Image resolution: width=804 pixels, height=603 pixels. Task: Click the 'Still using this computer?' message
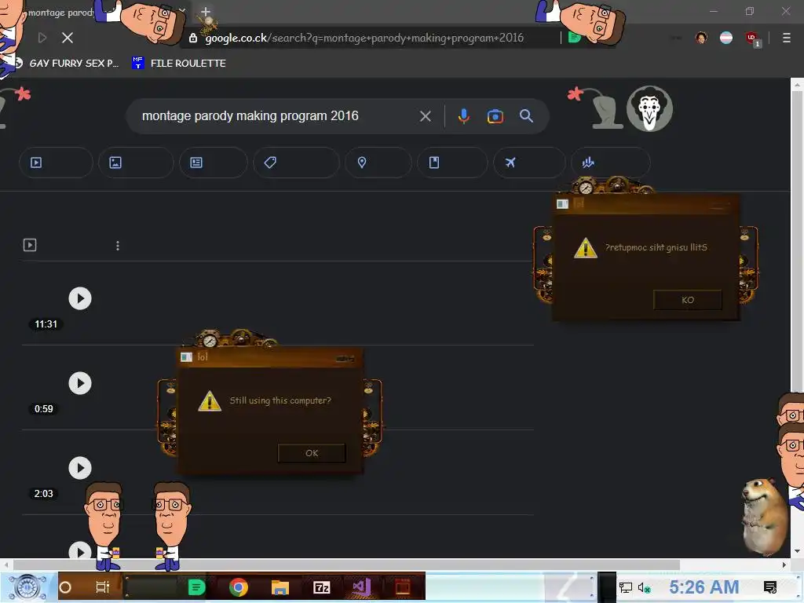click(x=280, y=400)
